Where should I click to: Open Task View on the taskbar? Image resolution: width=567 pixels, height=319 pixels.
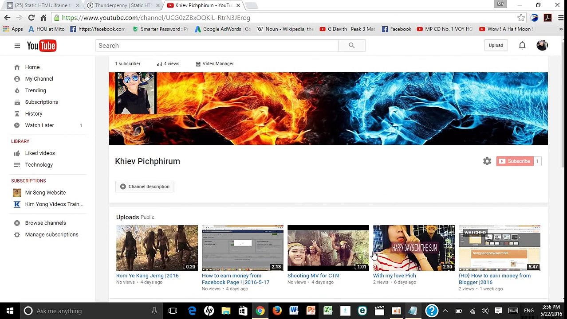click(x=173, y=311)
